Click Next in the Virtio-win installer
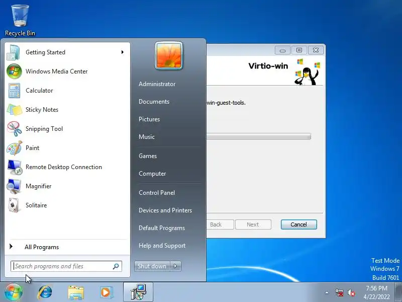Screen dimensions: 402x302 click(253, 224)
